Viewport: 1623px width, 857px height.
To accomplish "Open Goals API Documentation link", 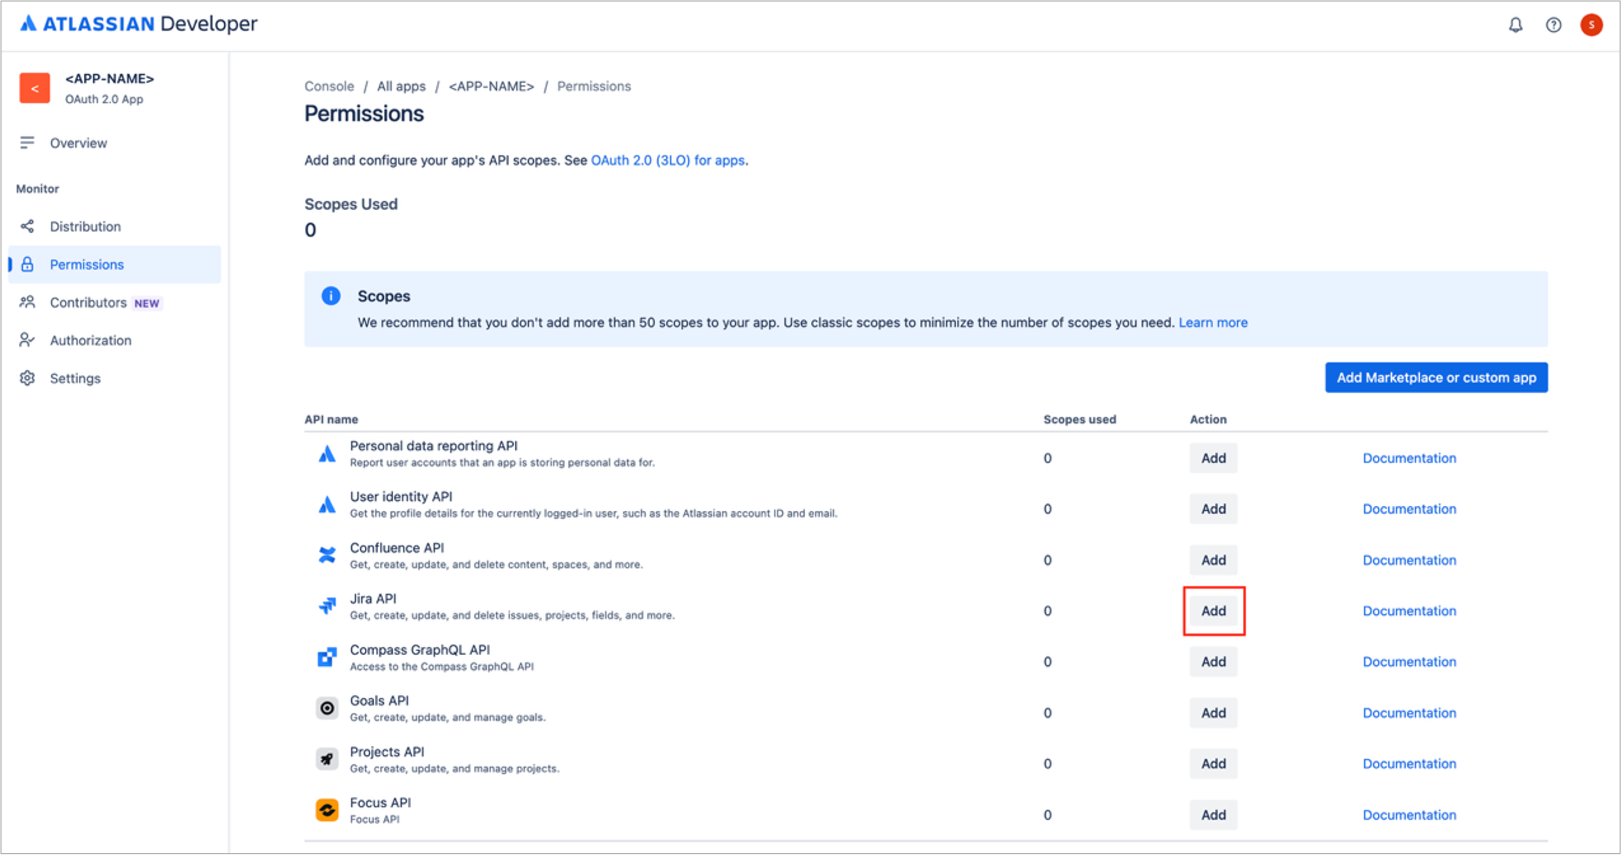I will tap(1409, 714).
